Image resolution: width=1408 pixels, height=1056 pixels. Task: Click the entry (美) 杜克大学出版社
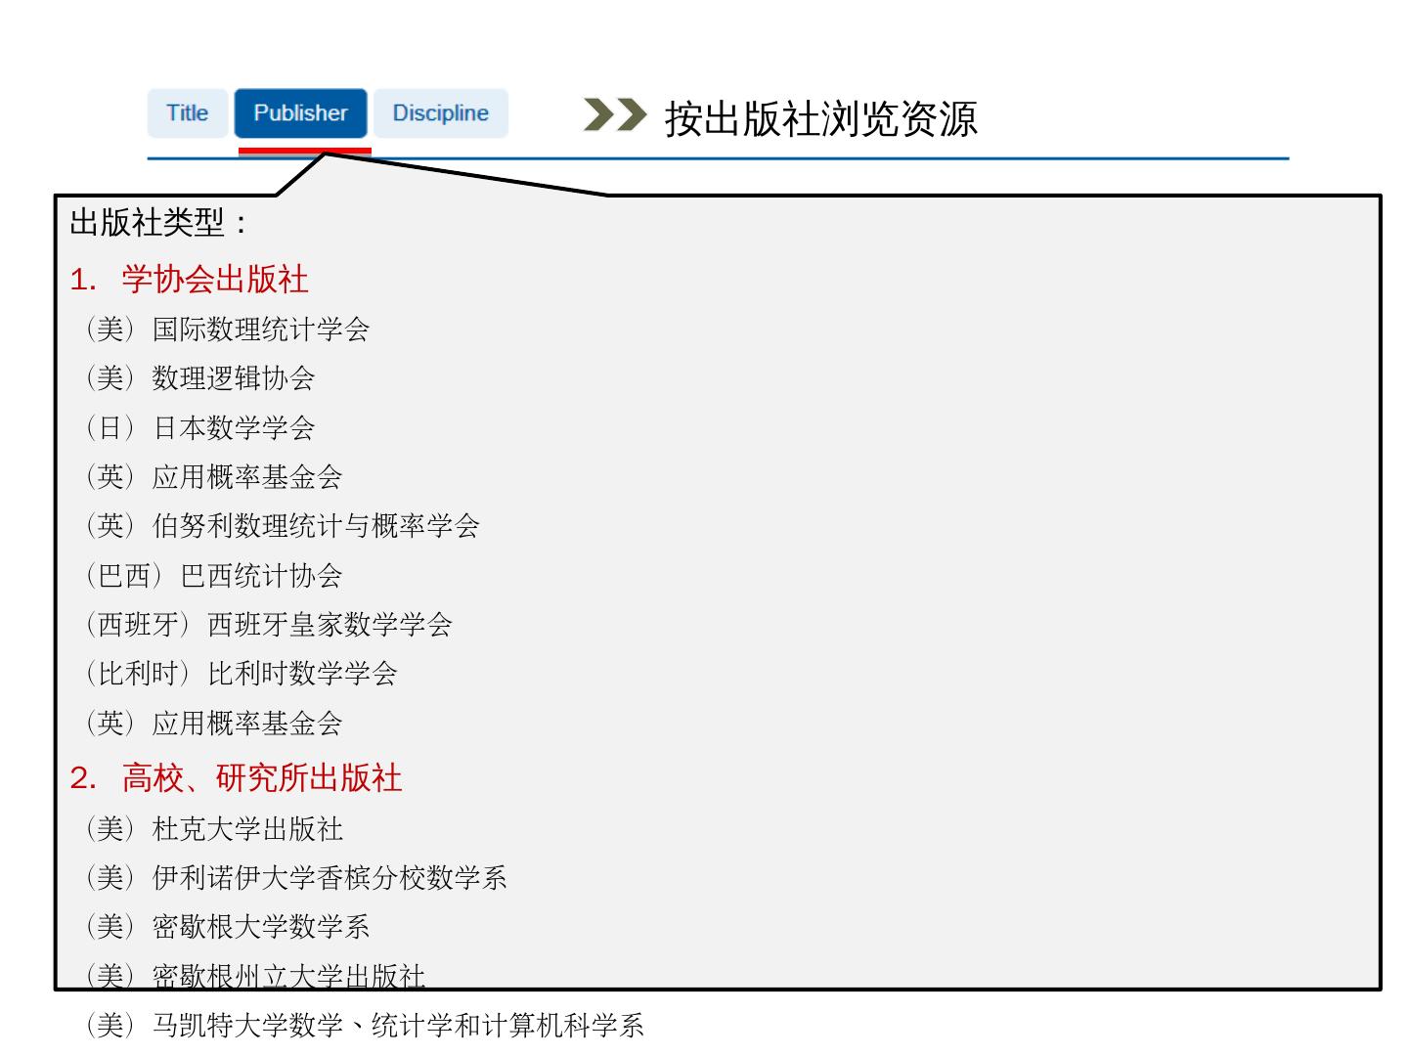(214, 829)
